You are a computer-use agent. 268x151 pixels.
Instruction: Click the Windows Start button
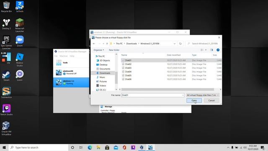[4, 147]
